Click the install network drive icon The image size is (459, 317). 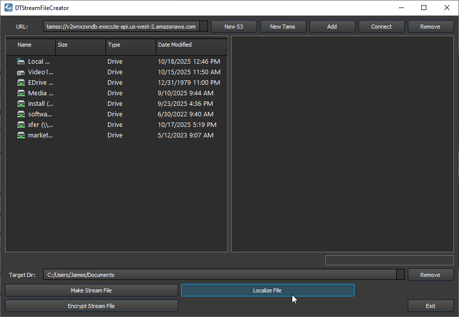point(21,104)
